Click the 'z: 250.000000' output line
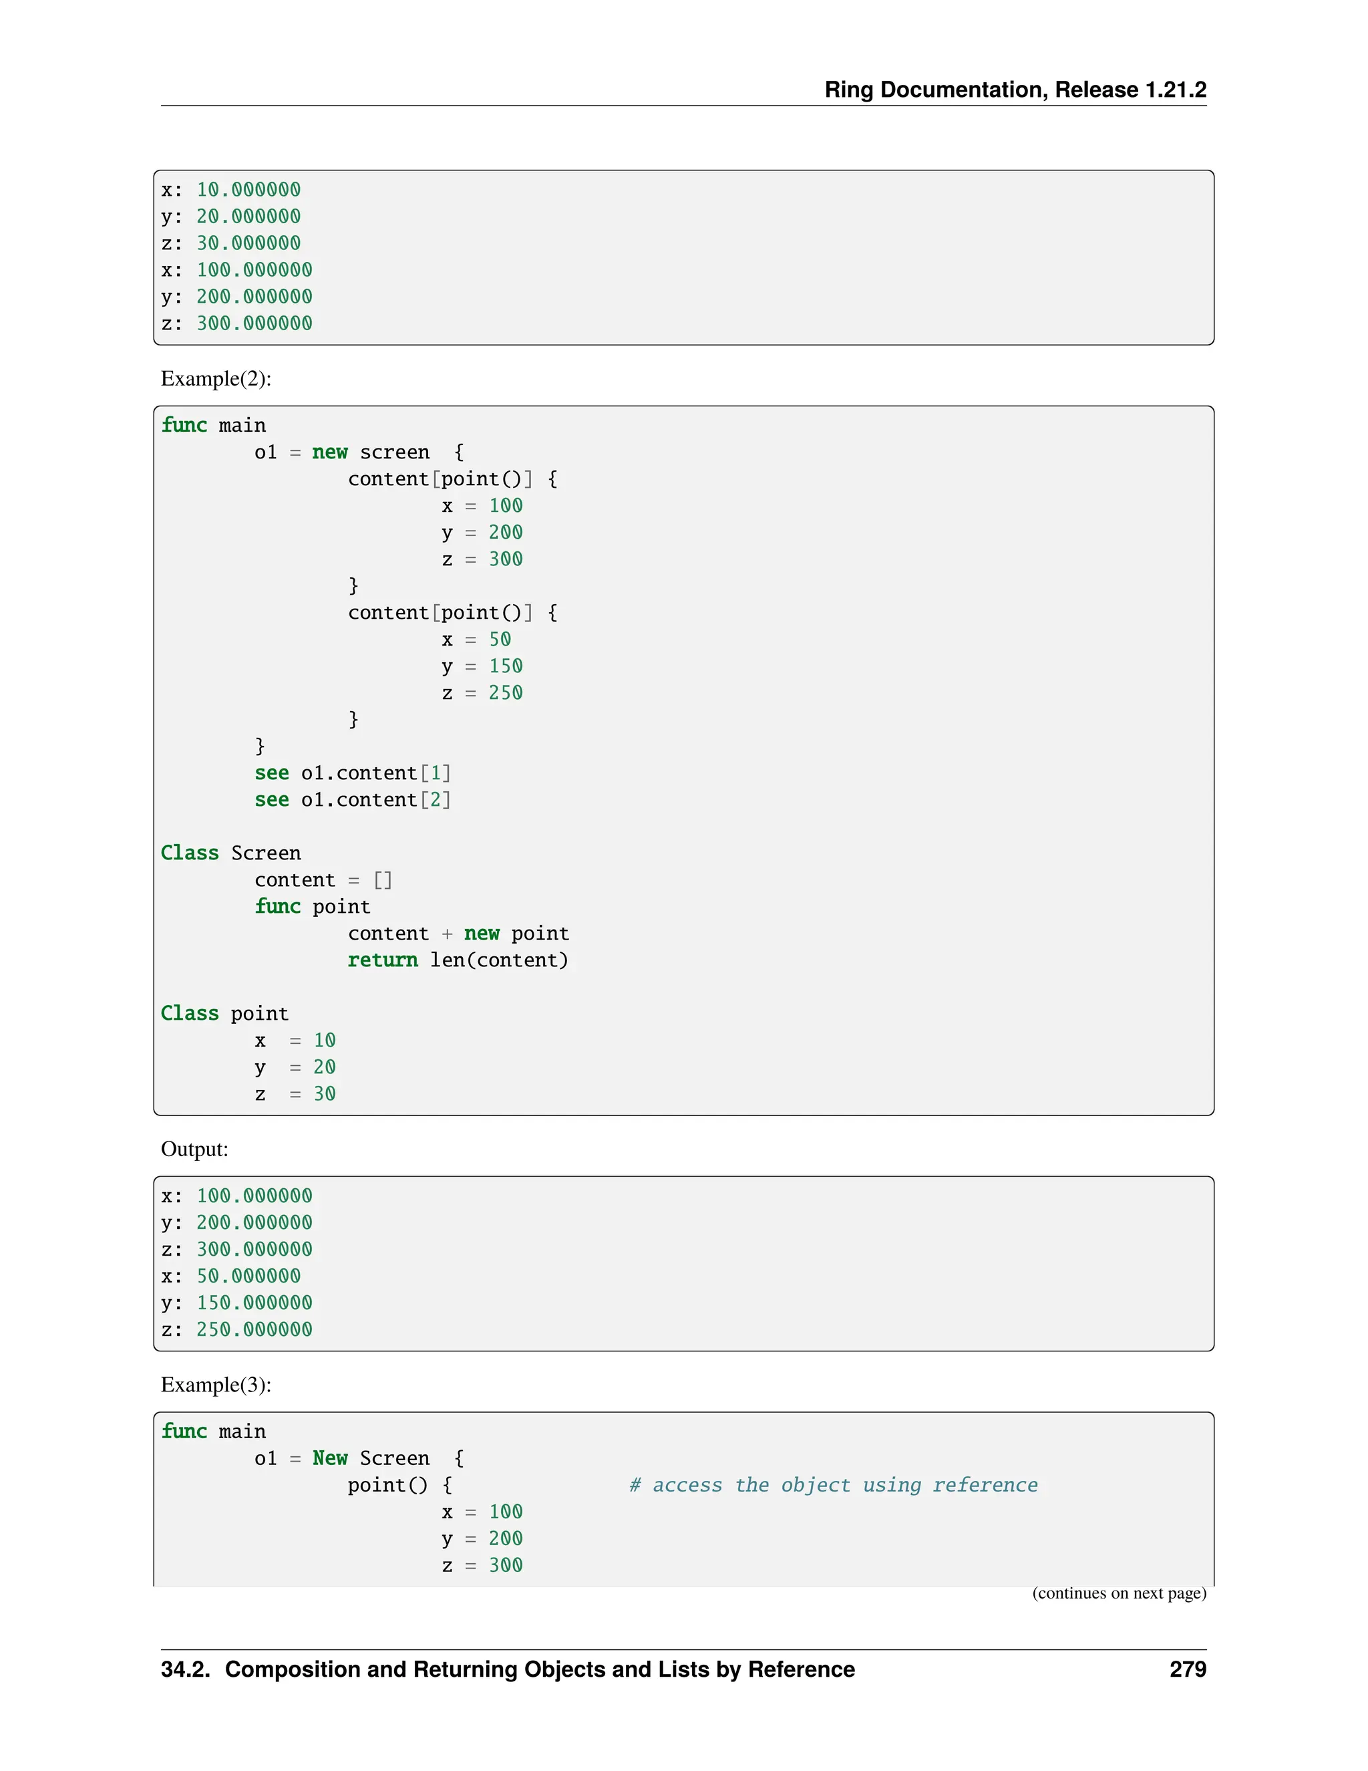 click(236, 1329)
